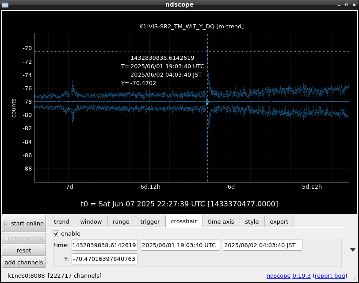Screen dimensions: 359x283
Task: Open the report bug link
Action: 330,275
